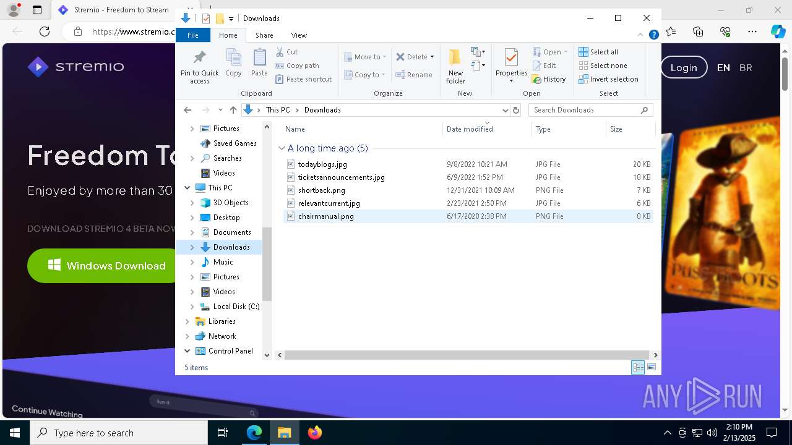Open Firefox from the taskbar
Screen dimensions: 792x445
click(315, 433)
